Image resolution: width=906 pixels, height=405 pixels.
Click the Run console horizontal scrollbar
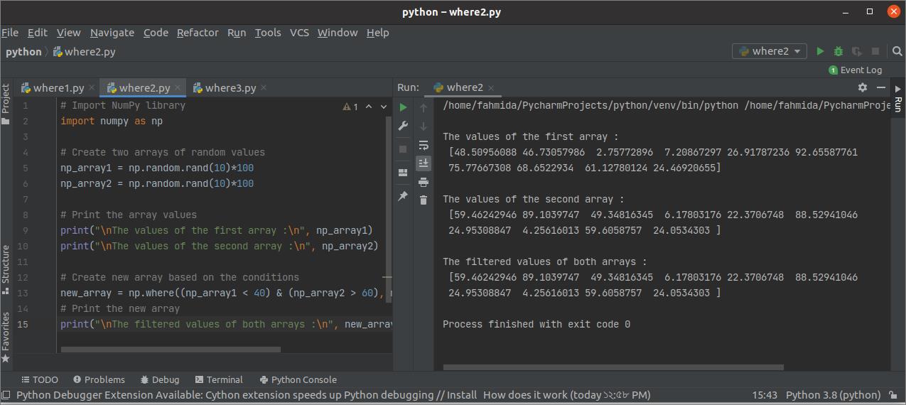tap(613, 367)
